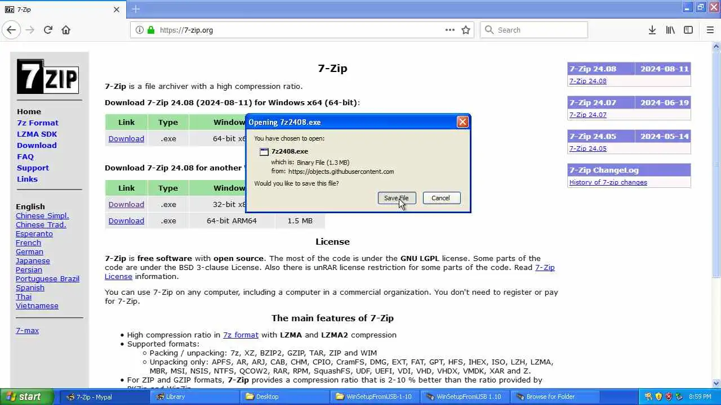Switch language to German

point(29,251)
